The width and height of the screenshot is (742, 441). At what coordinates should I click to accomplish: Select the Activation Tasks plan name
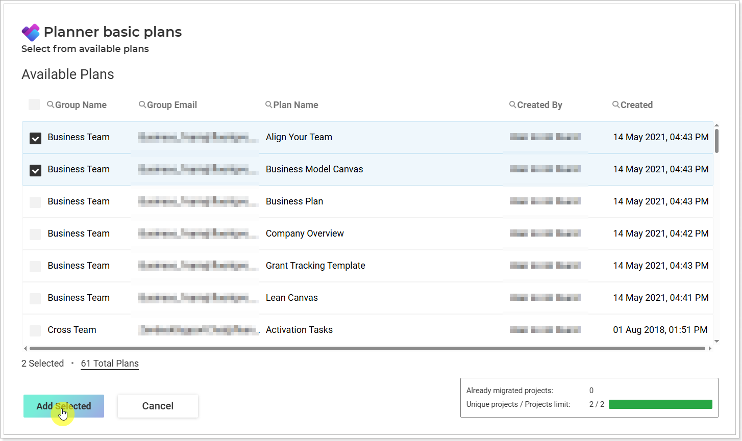click(x=299, y=330)
